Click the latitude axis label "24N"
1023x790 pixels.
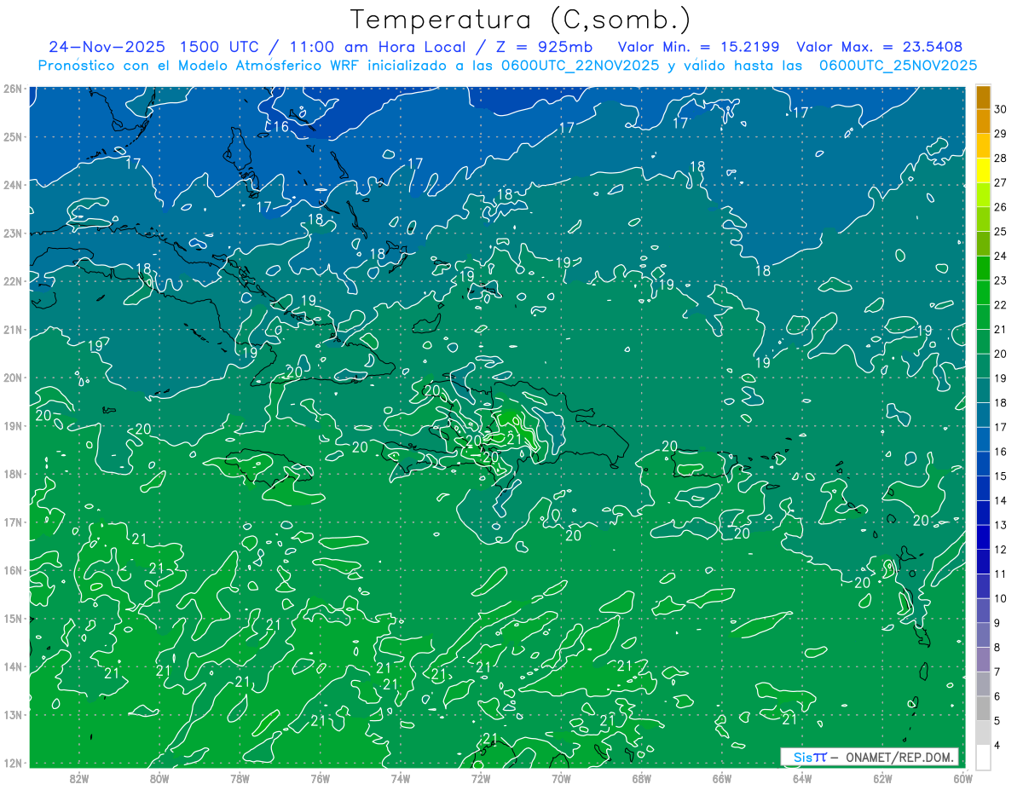[12, 185]
